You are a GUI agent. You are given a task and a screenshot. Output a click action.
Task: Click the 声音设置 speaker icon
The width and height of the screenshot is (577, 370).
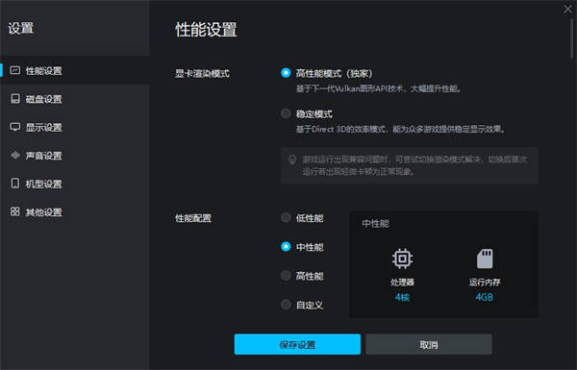tap(15, 156)
